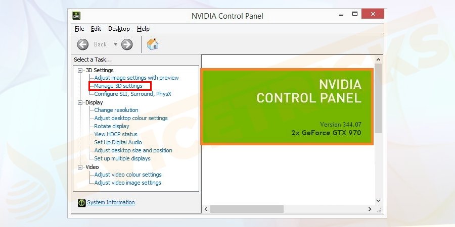Collapse the Video tree node
The height and width of the screenshot is (227, 455).
(x=80, y=167)
